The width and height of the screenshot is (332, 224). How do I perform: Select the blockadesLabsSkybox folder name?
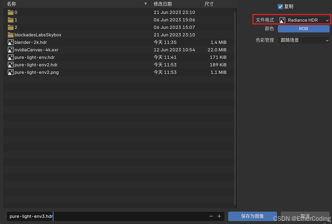click(38, 35)
